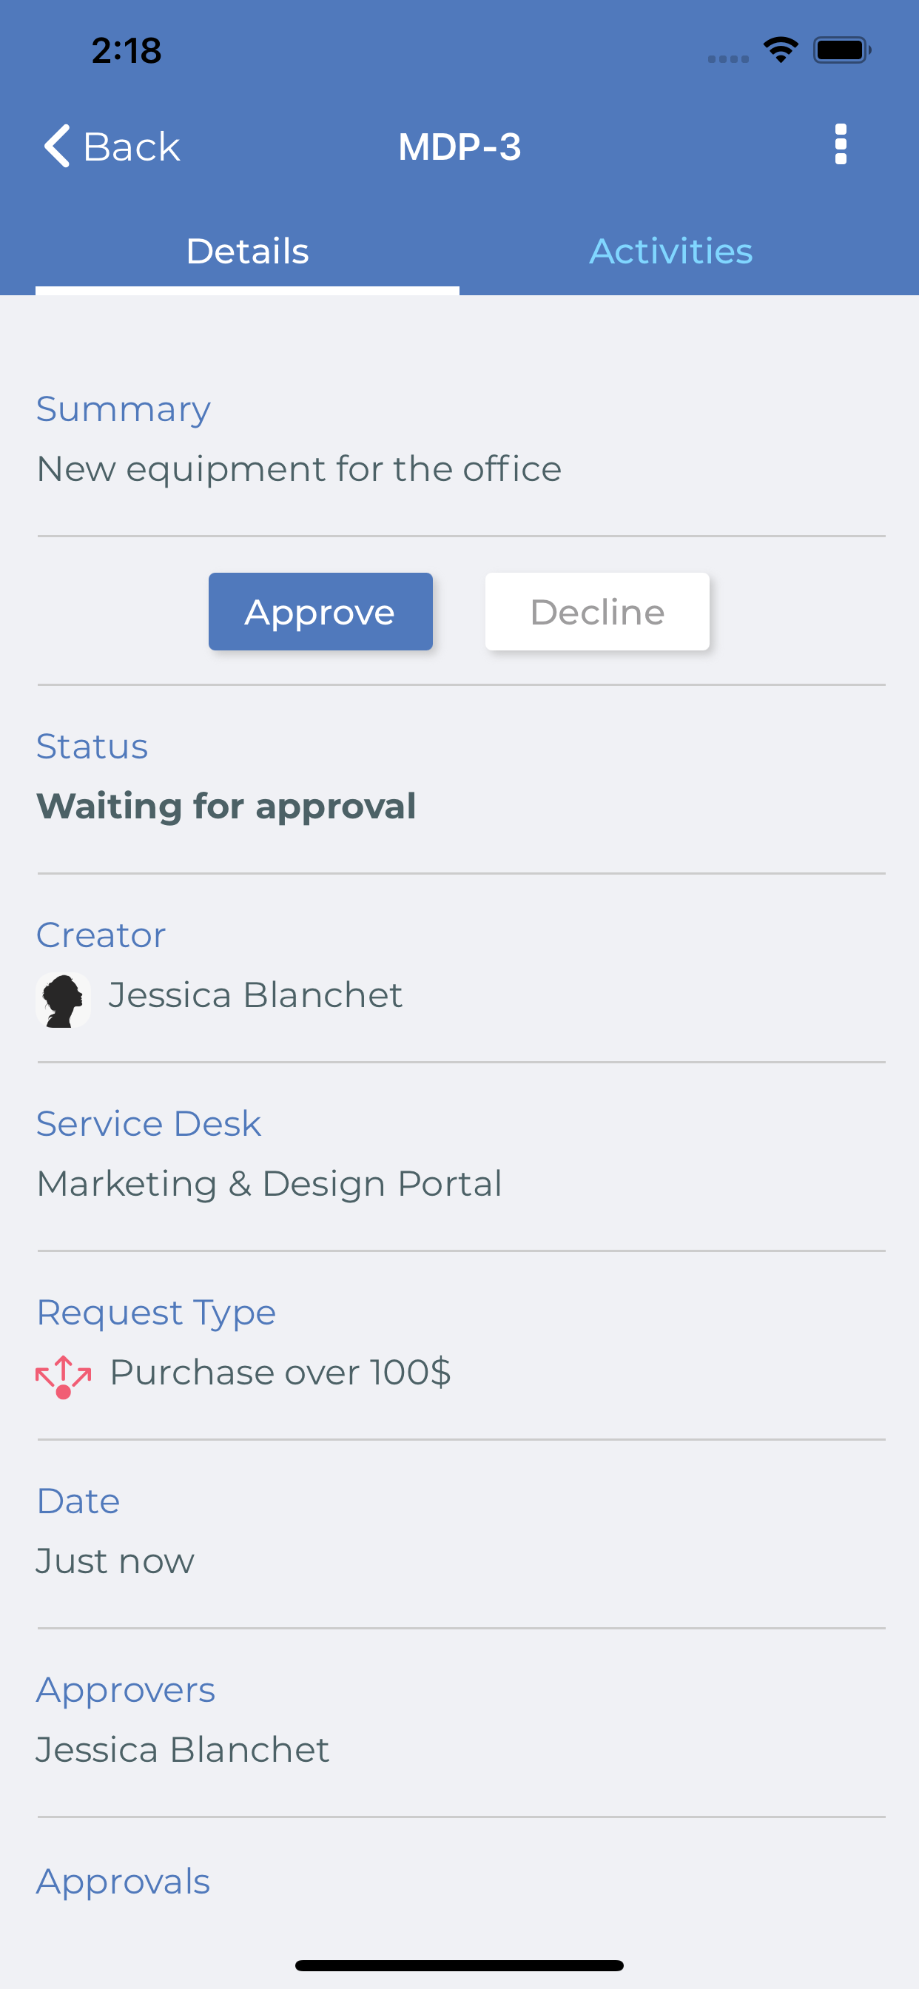
Task: Tap Marketing & Design Portal service desk
Action: 269,1184
